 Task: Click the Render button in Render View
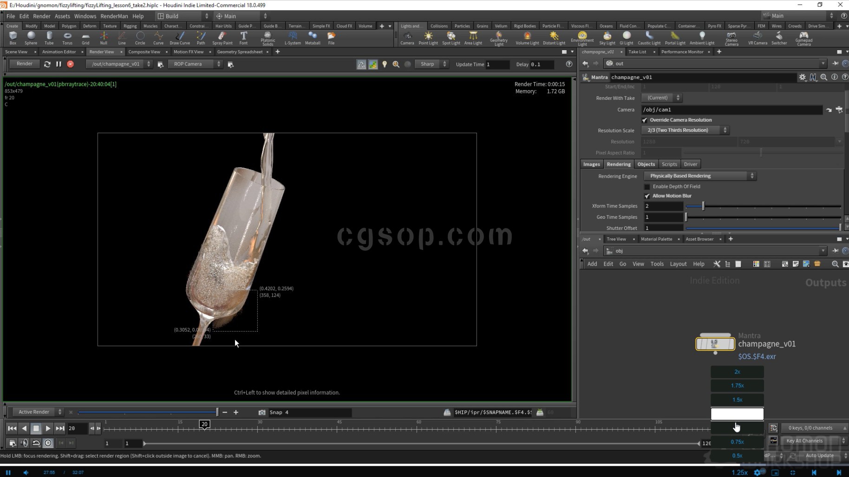[25, 64]
